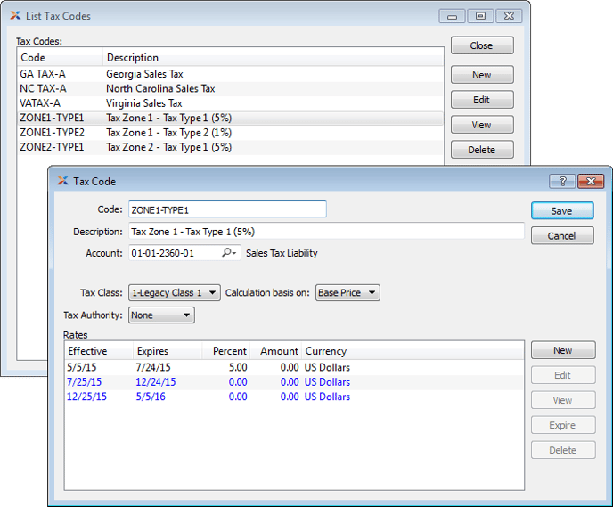Click the Description text field
The width and height of the screenshot is (613, 507).
tap(326, 232)
